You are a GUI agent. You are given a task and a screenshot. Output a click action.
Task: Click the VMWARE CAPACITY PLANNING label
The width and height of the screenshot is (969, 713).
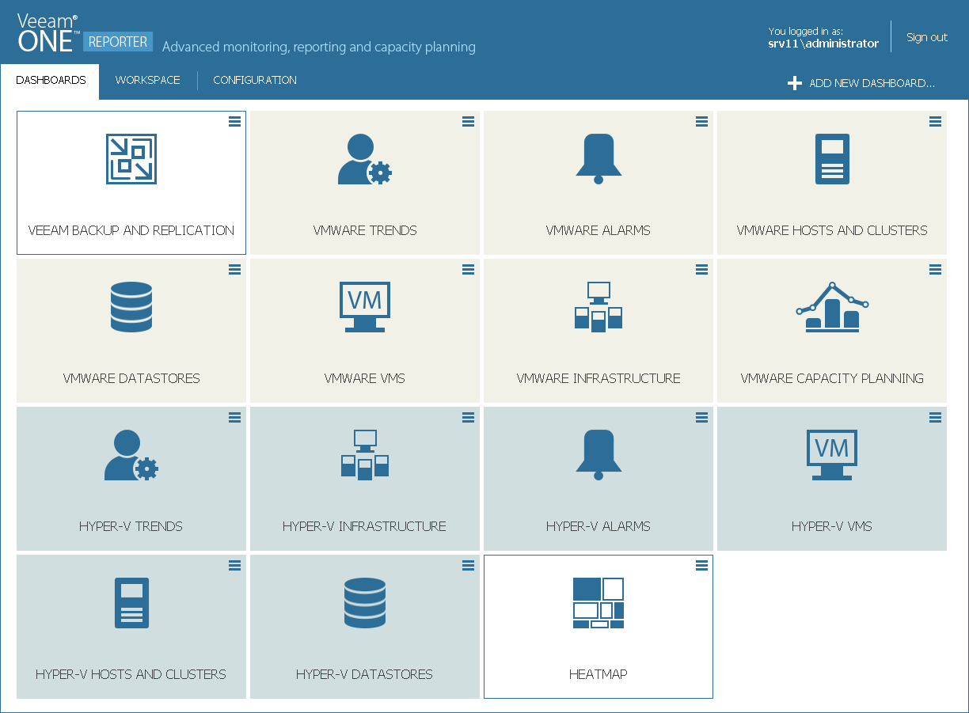tap(832, 378)
